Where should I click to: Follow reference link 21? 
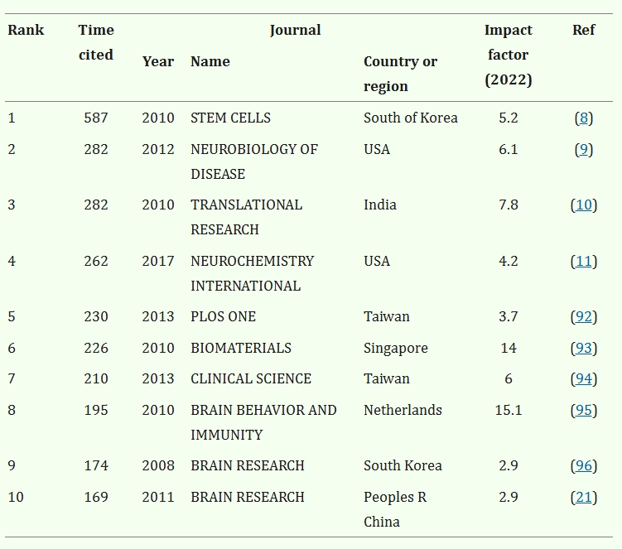(x=584, y=497)
